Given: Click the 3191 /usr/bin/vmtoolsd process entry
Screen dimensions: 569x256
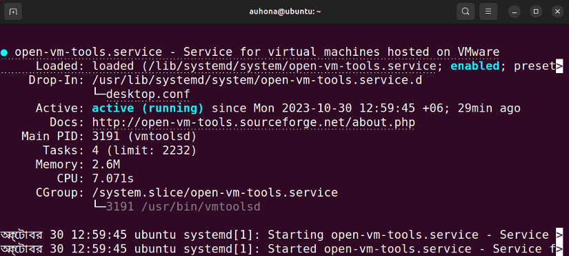Looking at the screenshot, I should point(183,206).
